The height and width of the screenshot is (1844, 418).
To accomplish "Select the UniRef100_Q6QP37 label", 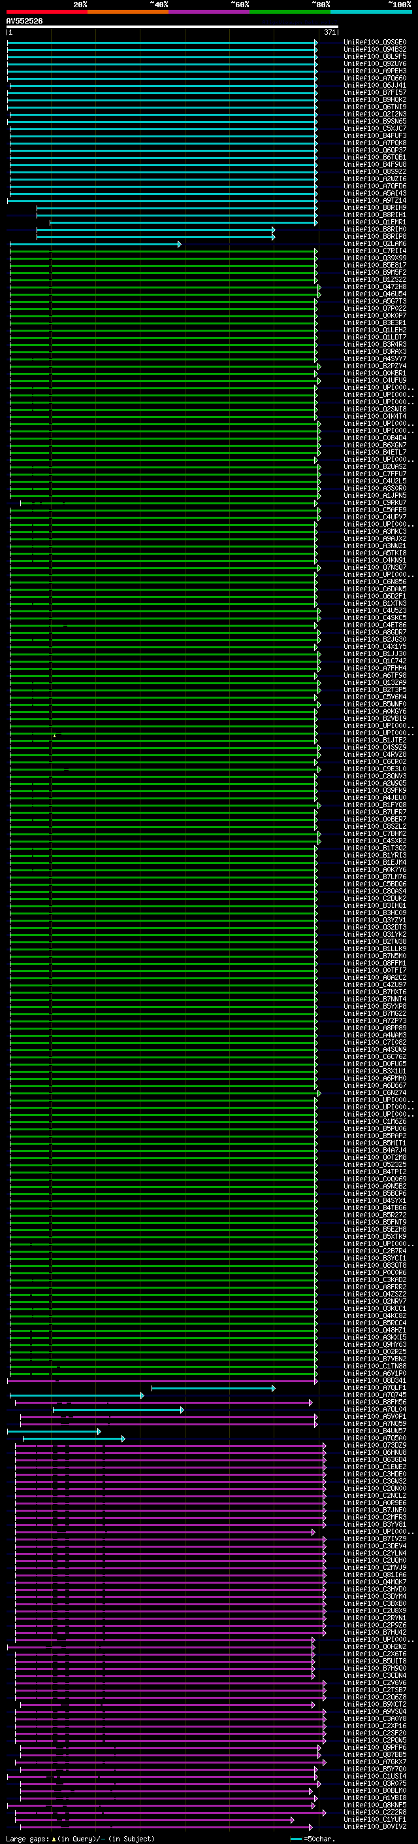I will coord(375,150).
